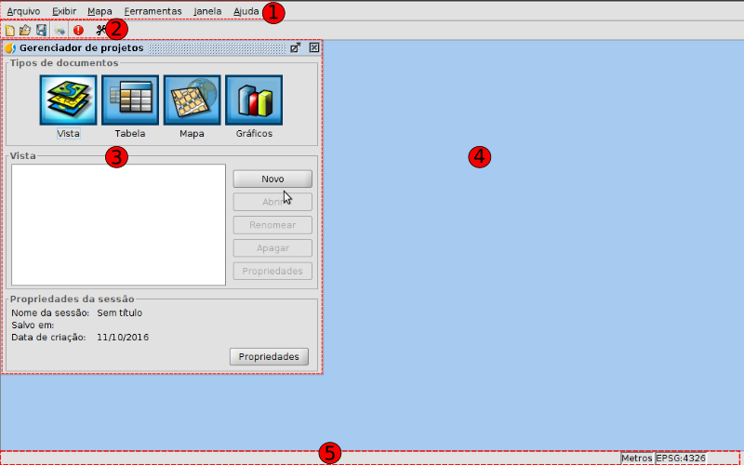Choose the Gráficos document type icon

pos(253,100)
